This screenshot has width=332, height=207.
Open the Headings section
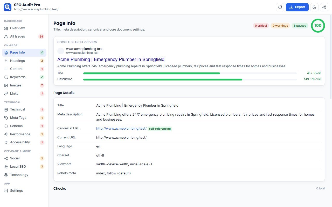click(x=24, y=61)
